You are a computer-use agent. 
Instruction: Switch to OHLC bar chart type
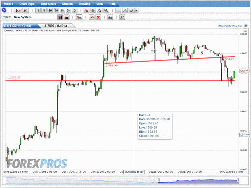tap(18, 11)
